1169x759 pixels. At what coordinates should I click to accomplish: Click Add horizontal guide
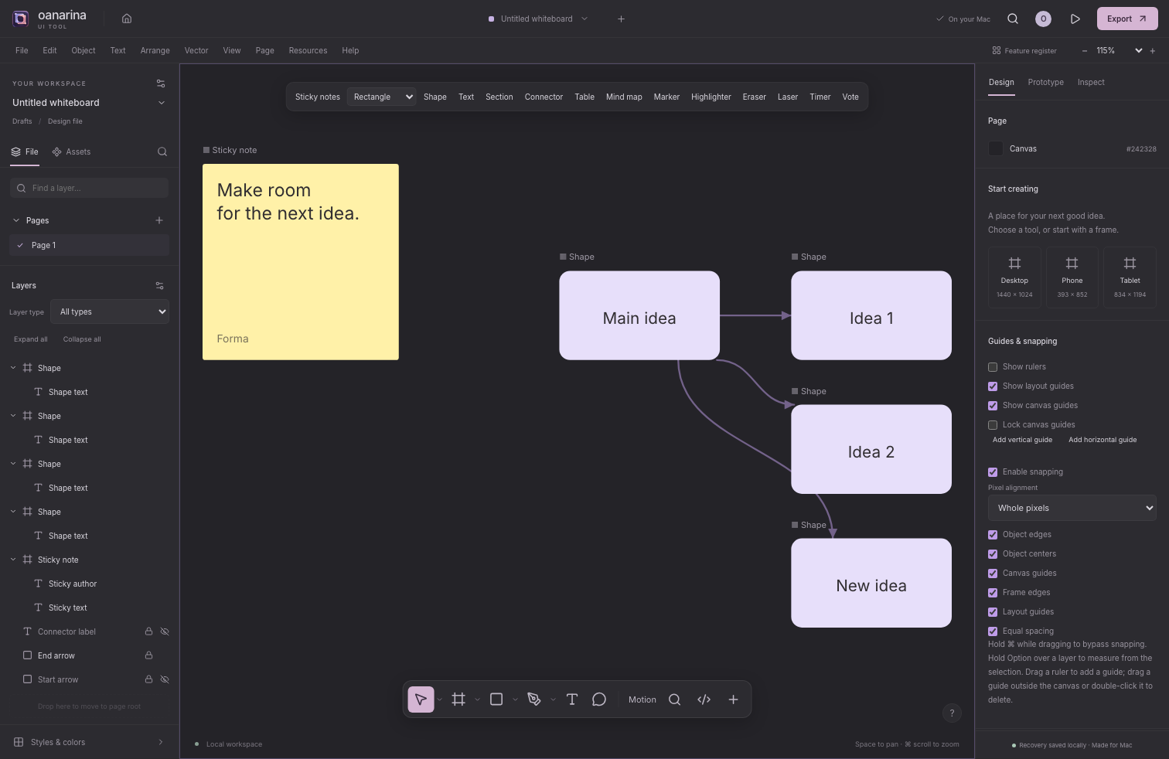pyautogui.click(x=1103, y=440)
